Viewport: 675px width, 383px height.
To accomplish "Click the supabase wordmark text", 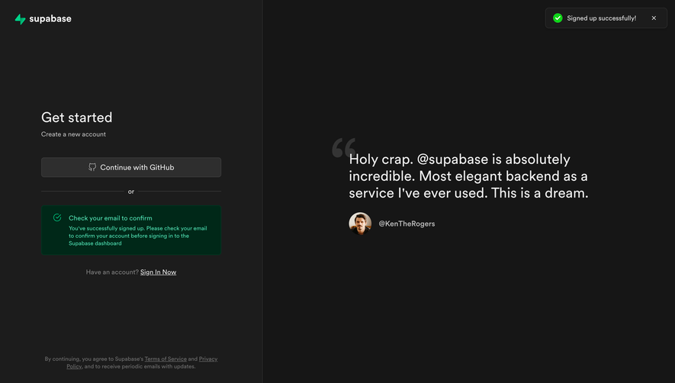I will click(x=50, y=19).
